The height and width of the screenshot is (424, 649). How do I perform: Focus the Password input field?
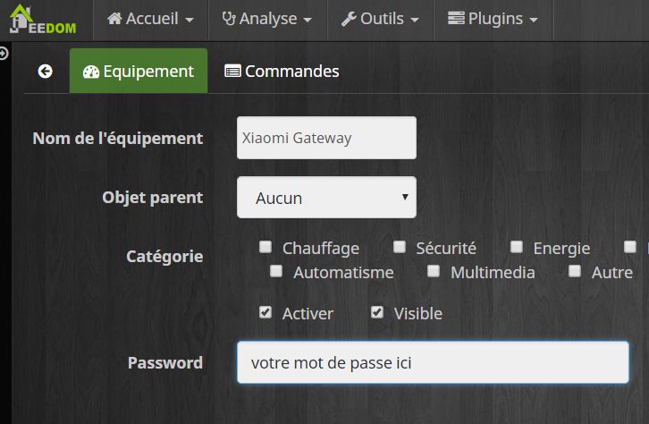433,362
